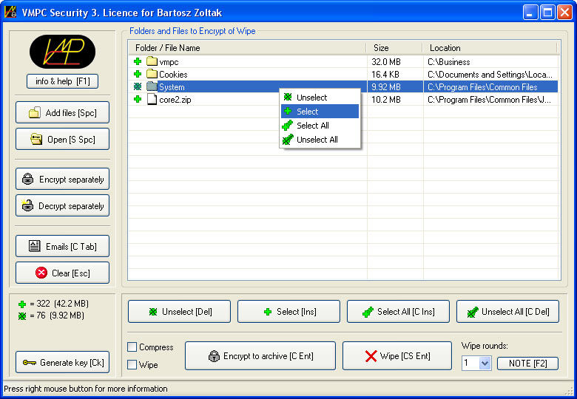Click the vmpc folder icon

(152, 61)
